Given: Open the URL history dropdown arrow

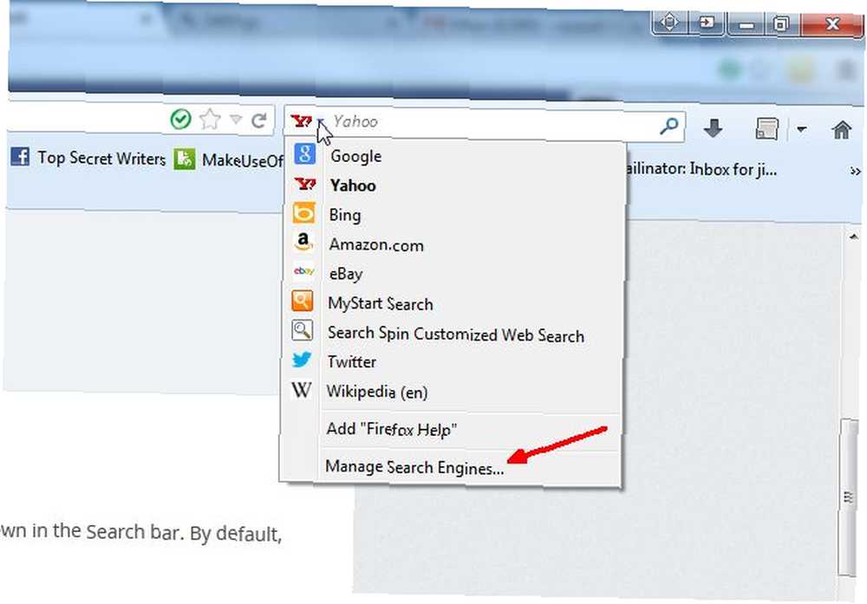Looking at the screenshot, I should pos(236,120).
